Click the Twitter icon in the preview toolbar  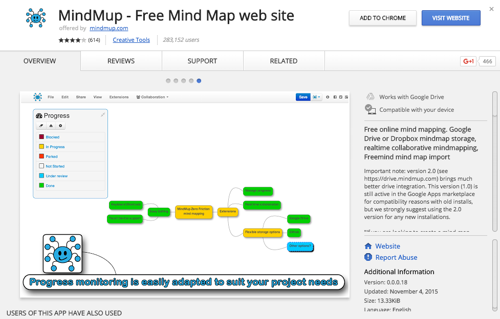[x=340, y=97]
